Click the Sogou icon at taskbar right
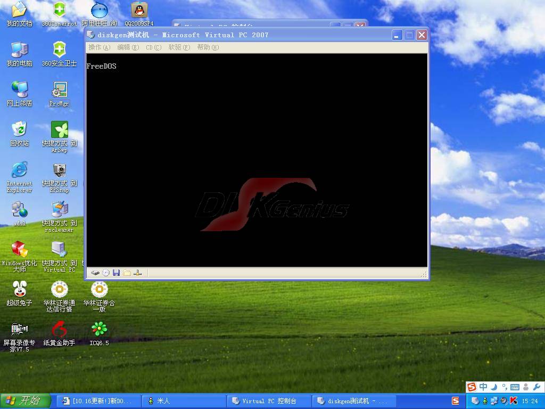This screenshot has width=545, height=409. 456,401
